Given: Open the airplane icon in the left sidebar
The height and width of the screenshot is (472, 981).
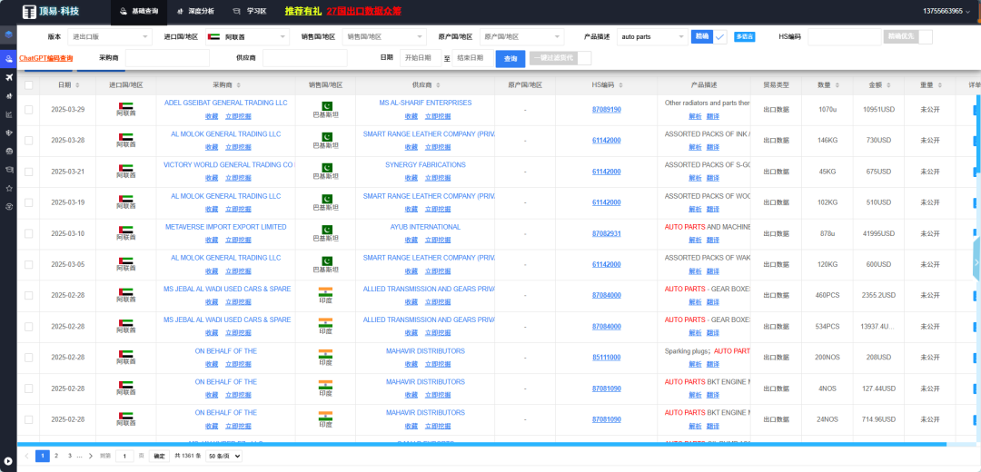Looking at the screenshot, I should (8, 77).
